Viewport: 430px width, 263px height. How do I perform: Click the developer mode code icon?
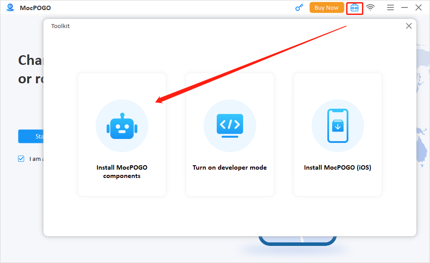229,126
